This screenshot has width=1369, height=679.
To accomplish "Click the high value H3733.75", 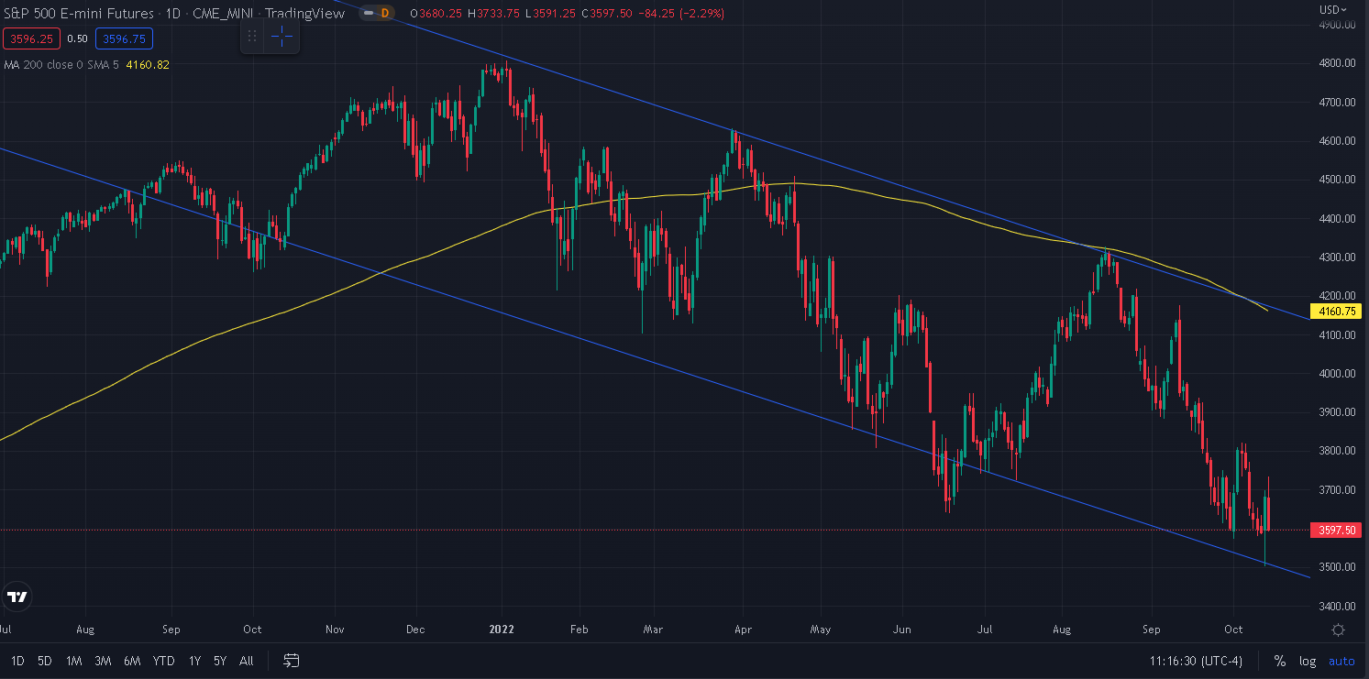I will coord(496,13).
